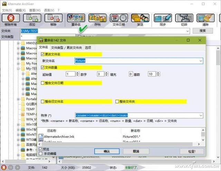Image resolution: width=221 pixels, height=171 pixels.
Task: Open the 文件(Y) menu
Action: click(7, 10)
